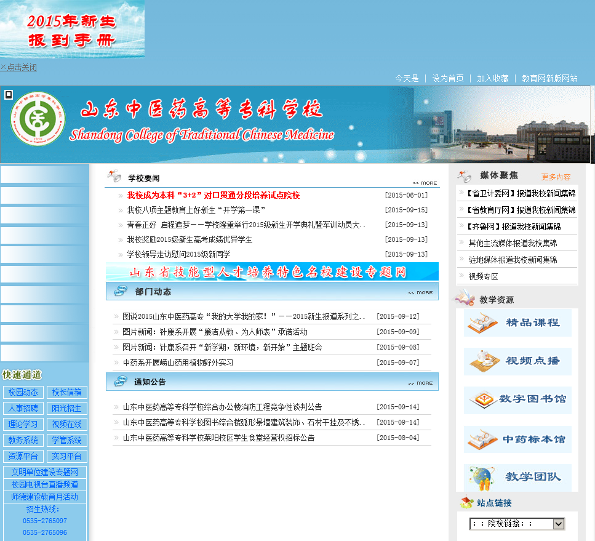The image size is (595, 541).
Task: Open 山东省技能型人才培养特色名校建设专题网 banner
Action: (272, 272)
